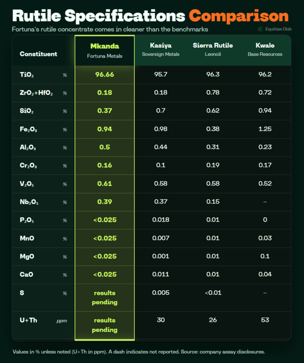Select the Kasiya Fe₂O₃ value 0.98
The image size is (304, 363).
pyautogui.click(x=161, y=129)
